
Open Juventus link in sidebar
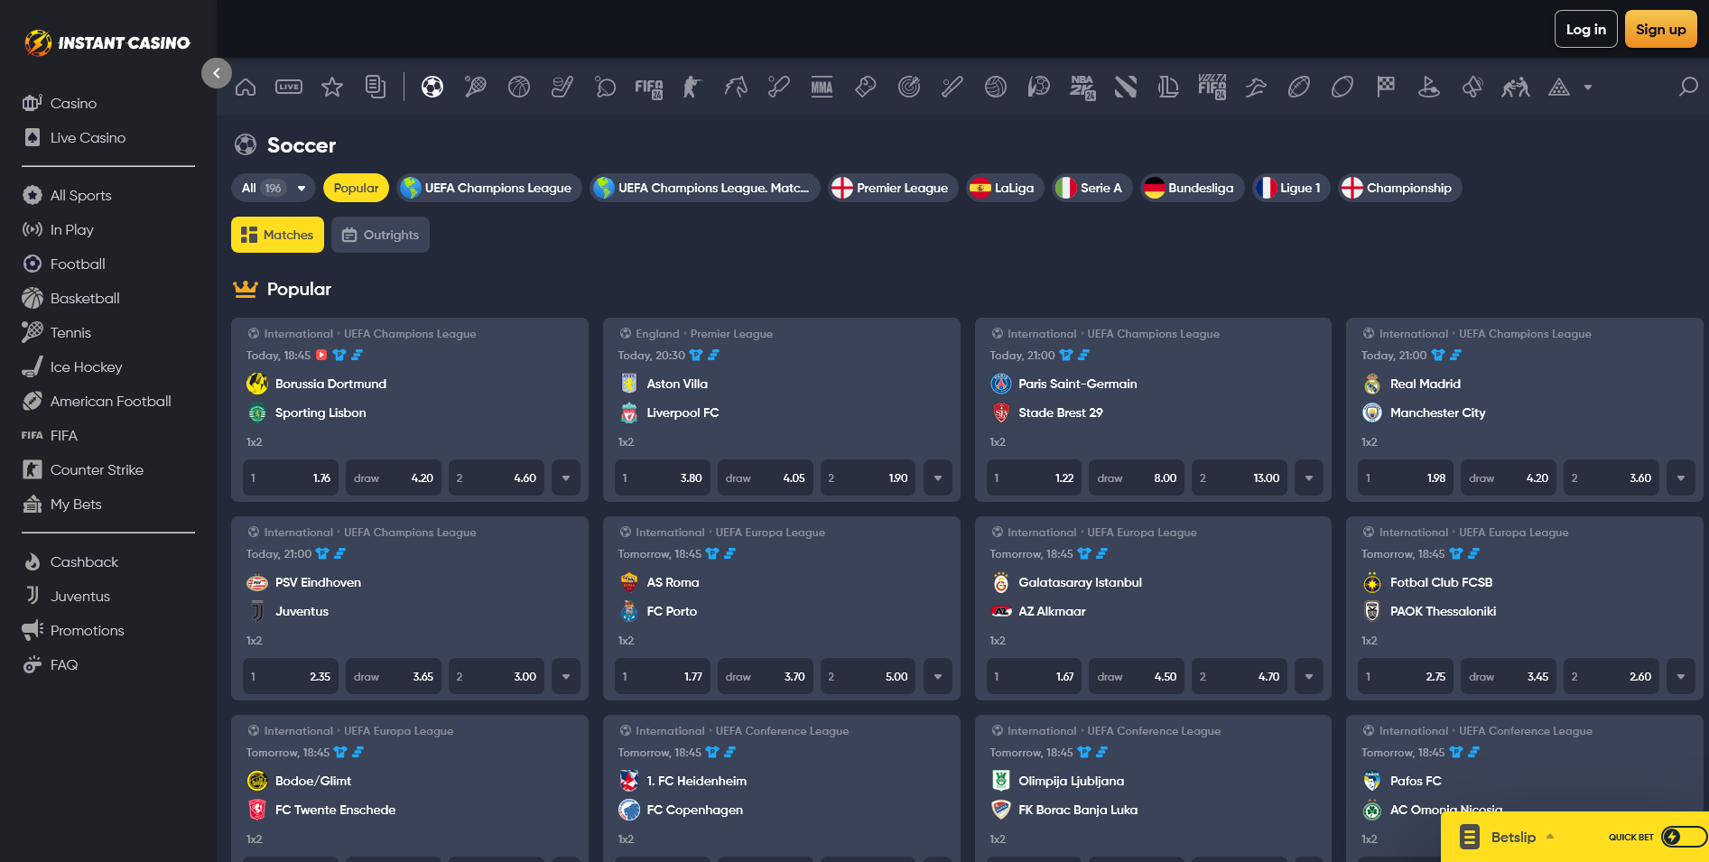[x=67, y=596]
